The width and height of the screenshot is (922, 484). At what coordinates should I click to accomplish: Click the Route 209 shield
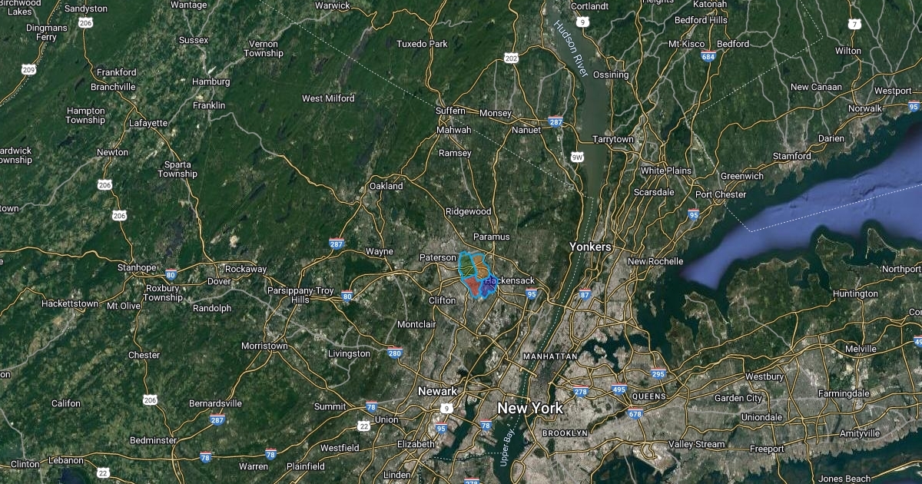coord(28,70)
